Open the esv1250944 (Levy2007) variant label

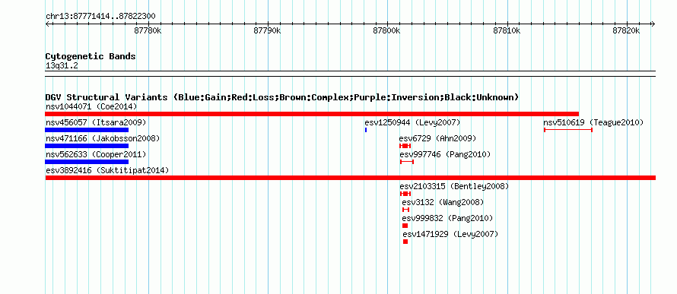[412, 122]
